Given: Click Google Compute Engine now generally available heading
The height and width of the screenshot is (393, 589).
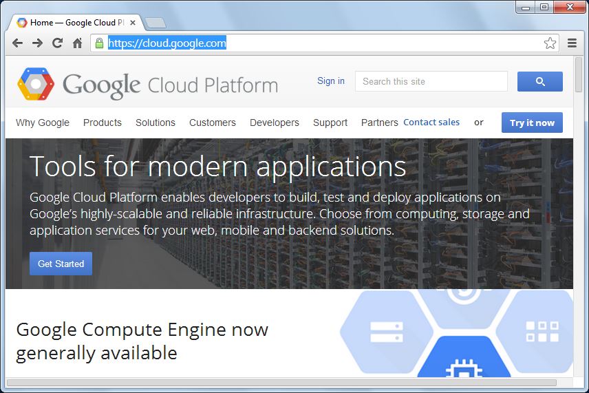Looking at the screenshot, I should click(142, 341).
